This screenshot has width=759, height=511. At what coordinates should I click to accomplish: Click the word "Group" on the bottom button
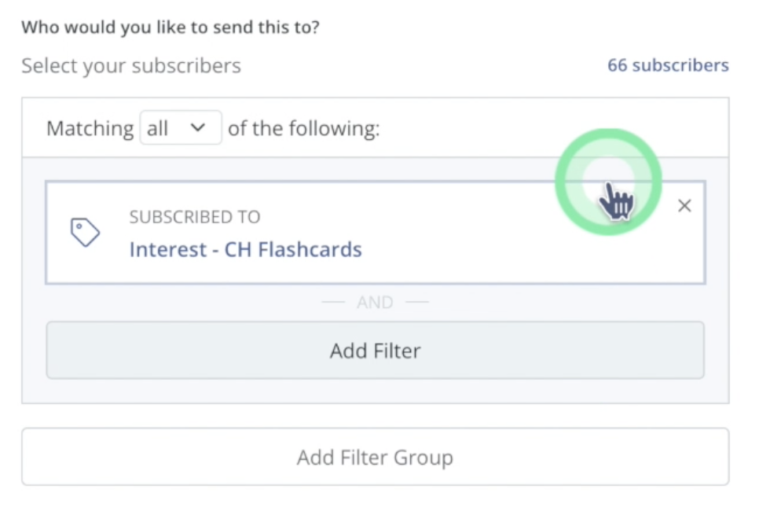point(423,458)
